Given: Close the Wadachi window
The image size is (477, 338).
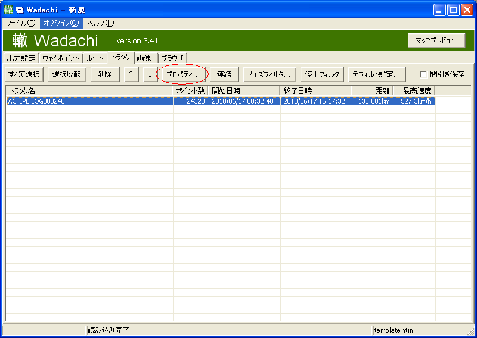Looking at the screenshot, I should pos(467,10).
